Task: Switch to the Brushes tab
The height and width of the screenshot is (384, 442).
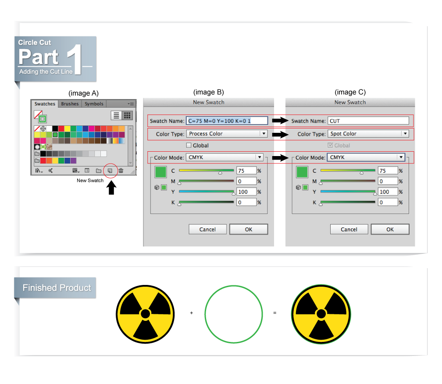Action: click(70, 104)
